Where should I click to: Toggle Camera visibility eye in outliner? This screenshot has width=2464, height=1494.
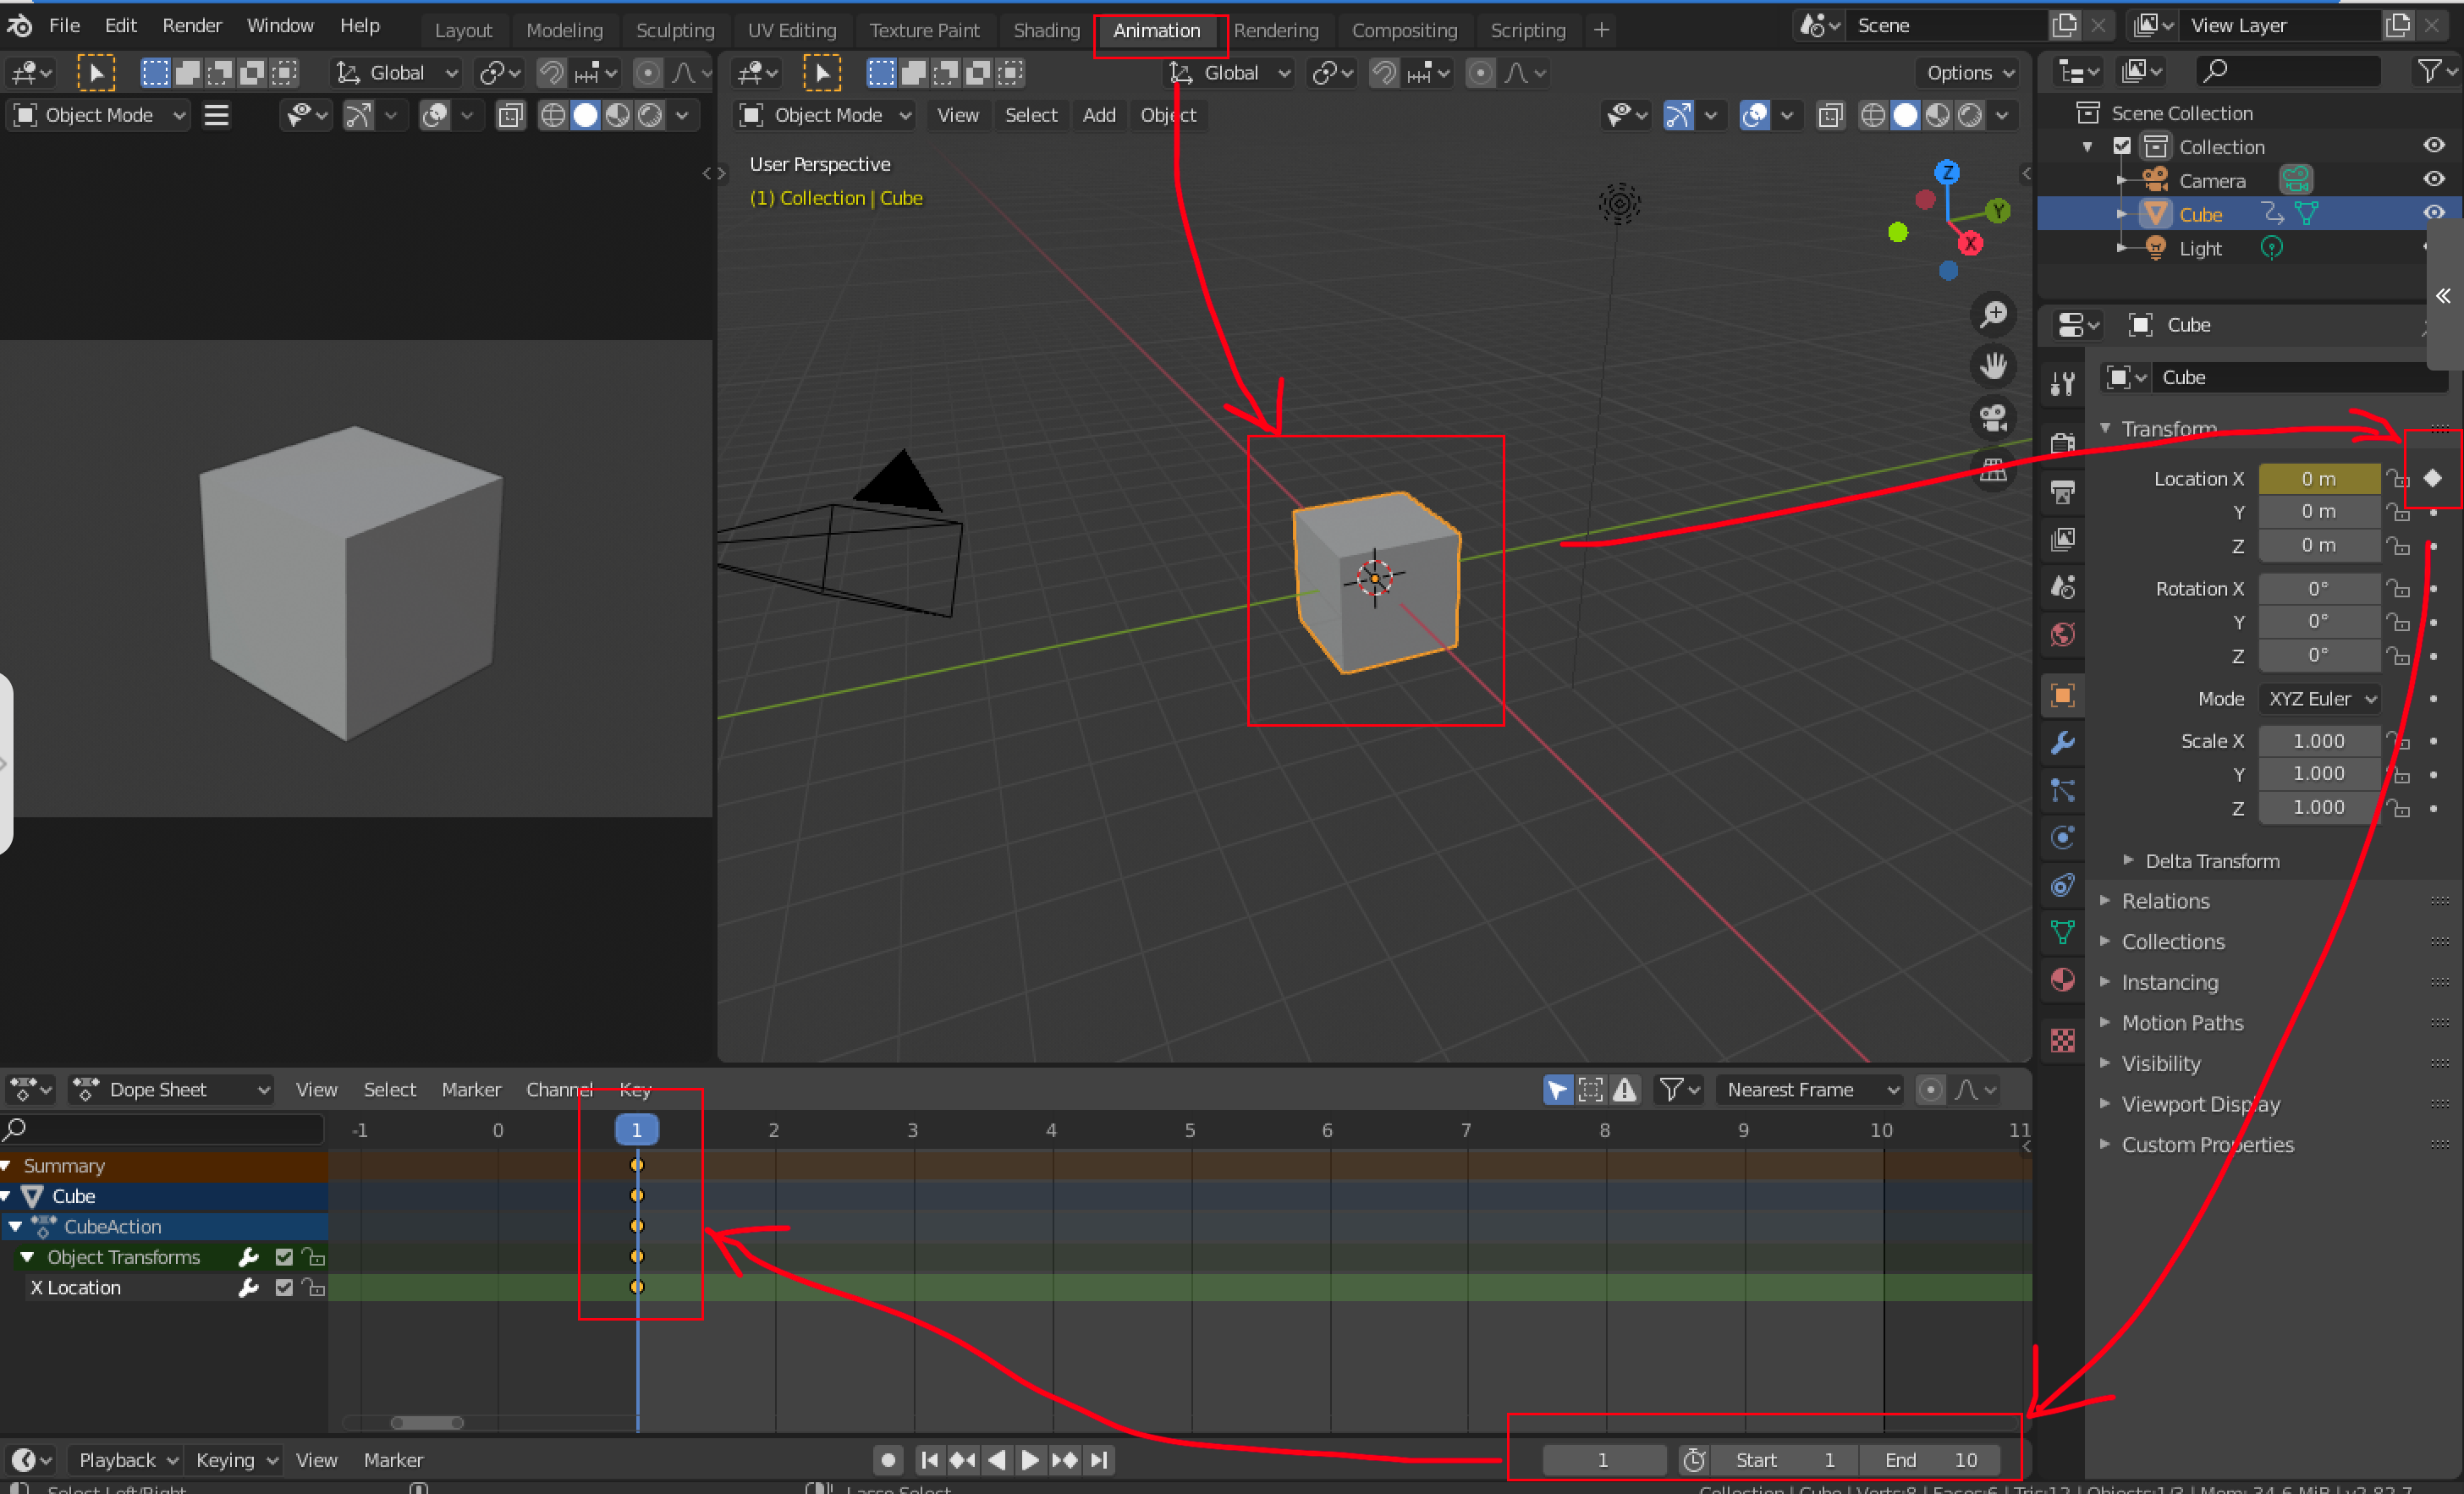coord(2433,179)
